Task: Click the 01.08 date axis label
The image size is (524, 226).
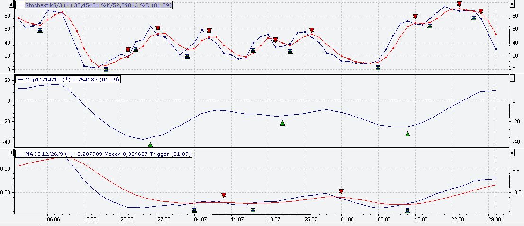Action: (347, 220)
